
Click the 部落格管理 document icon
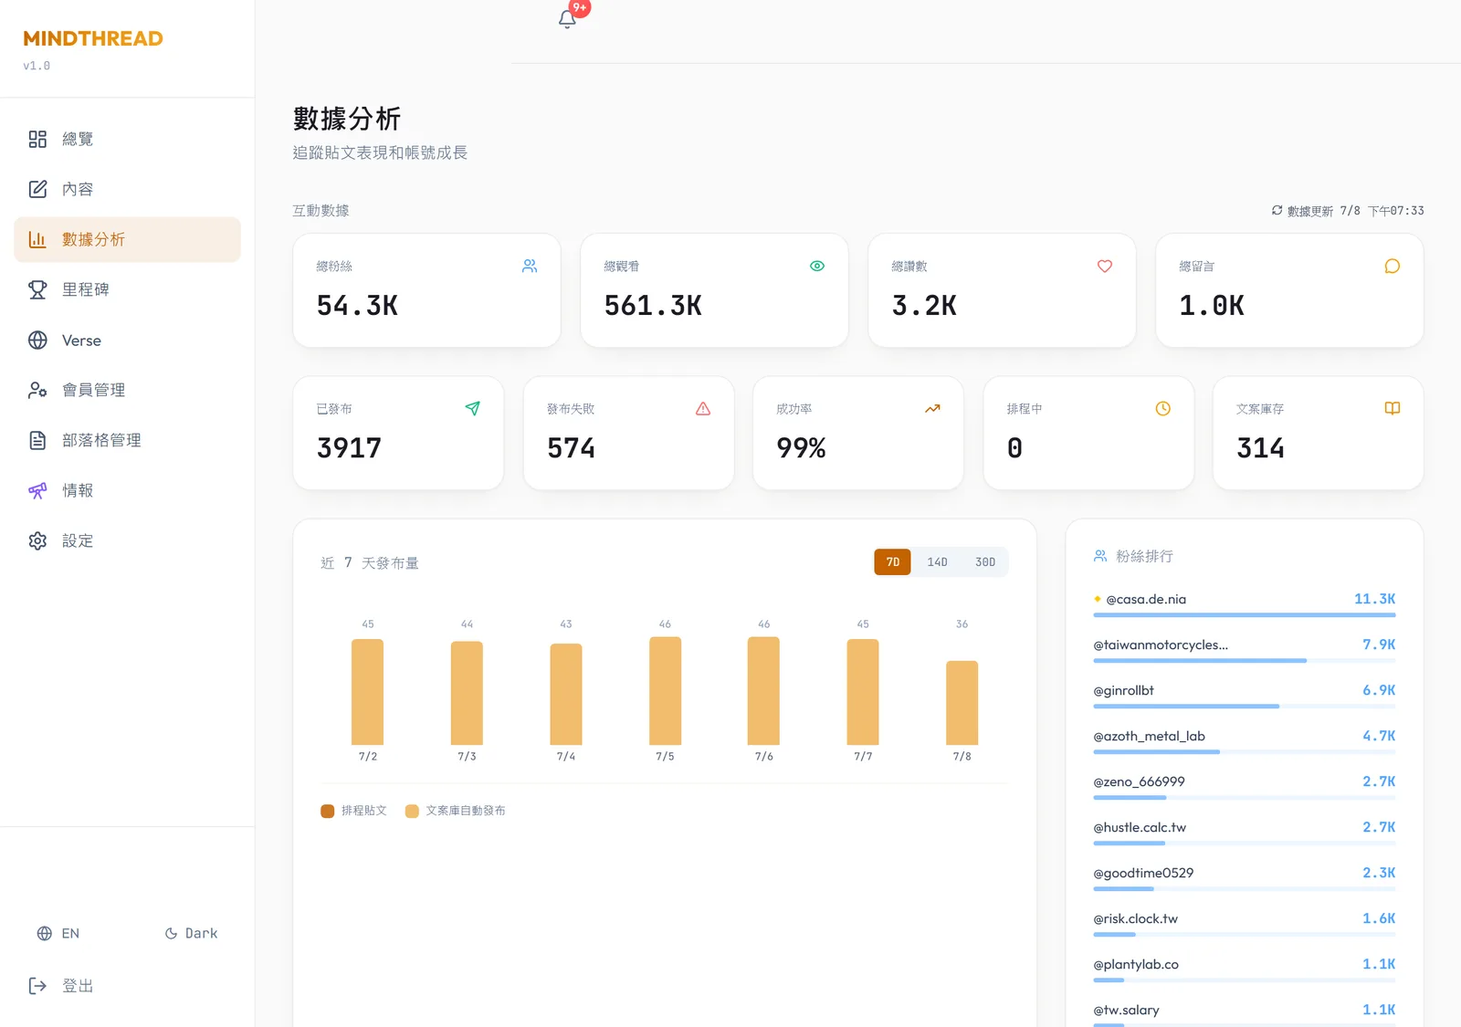point(37,440)
